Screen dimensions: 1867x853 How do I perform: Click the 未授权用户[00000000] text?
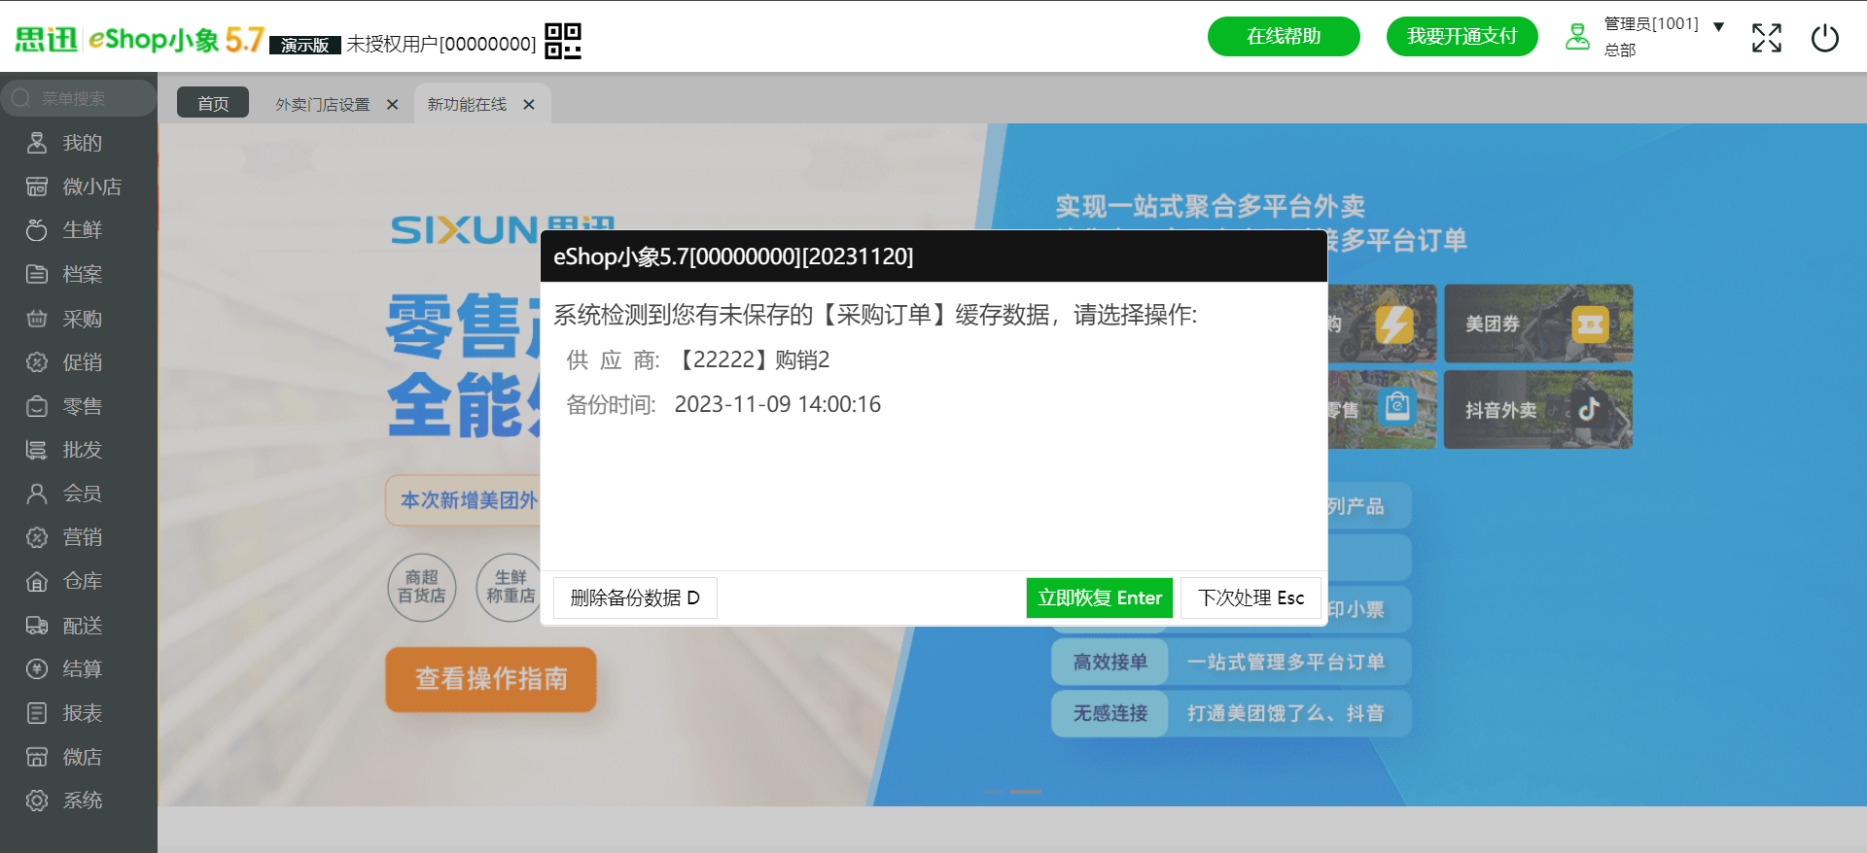[x=441, y=44]
